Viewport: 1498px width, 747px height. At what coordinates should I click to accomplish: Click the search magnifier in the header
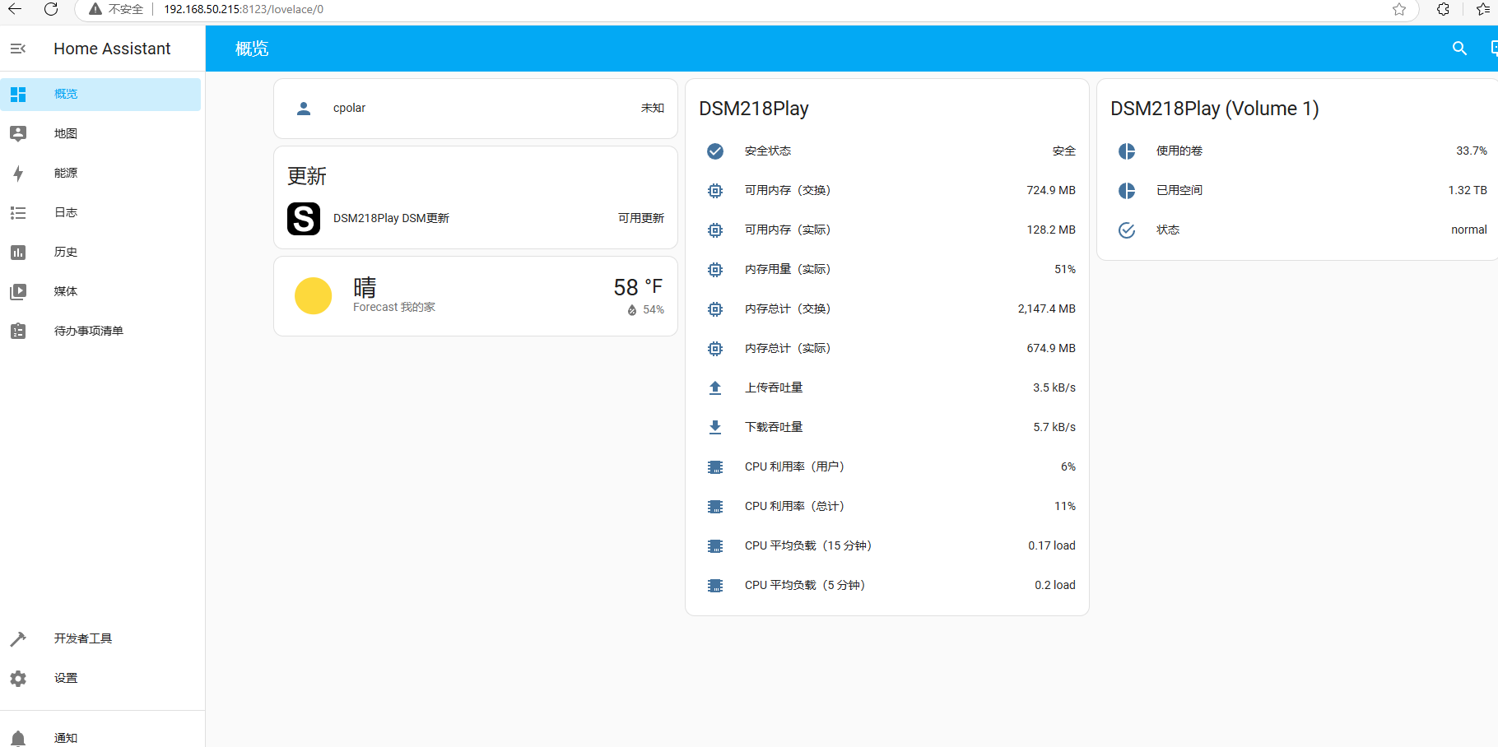(1459, 49)
